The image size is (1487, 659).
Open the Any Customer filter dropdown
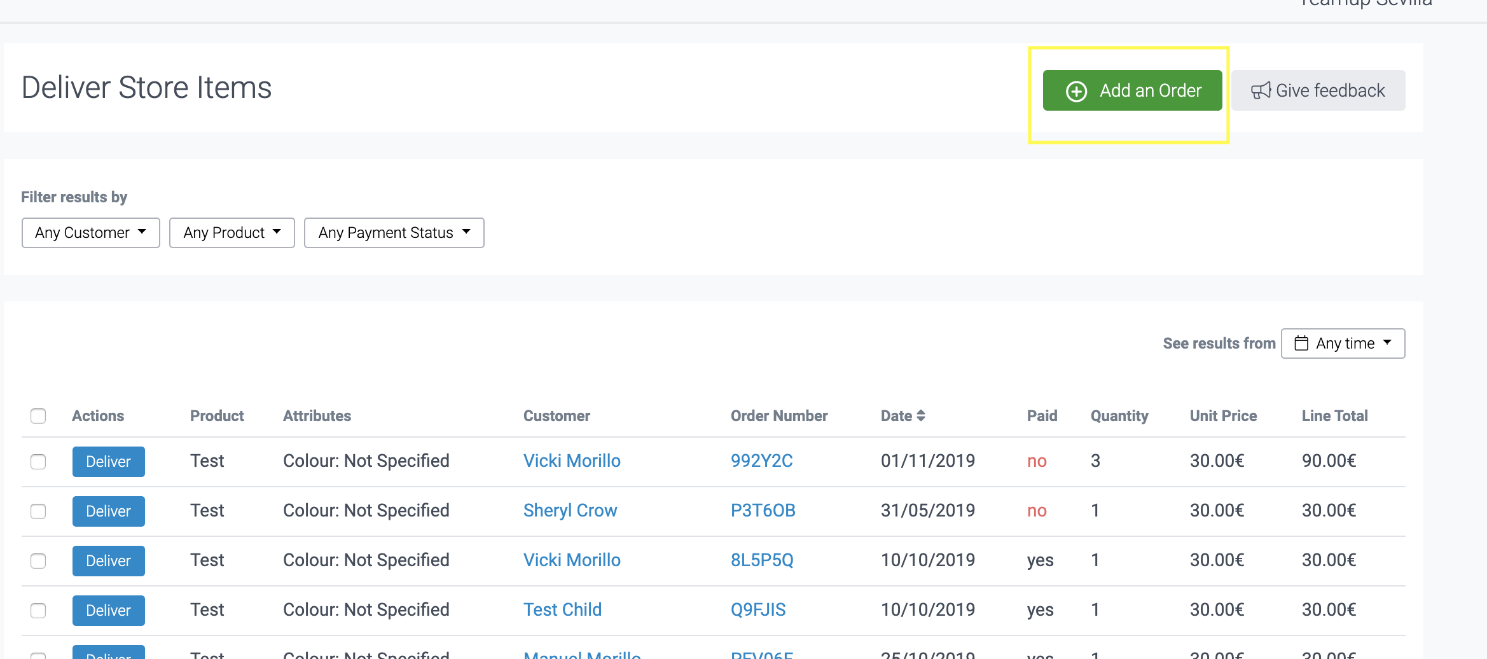90,233
